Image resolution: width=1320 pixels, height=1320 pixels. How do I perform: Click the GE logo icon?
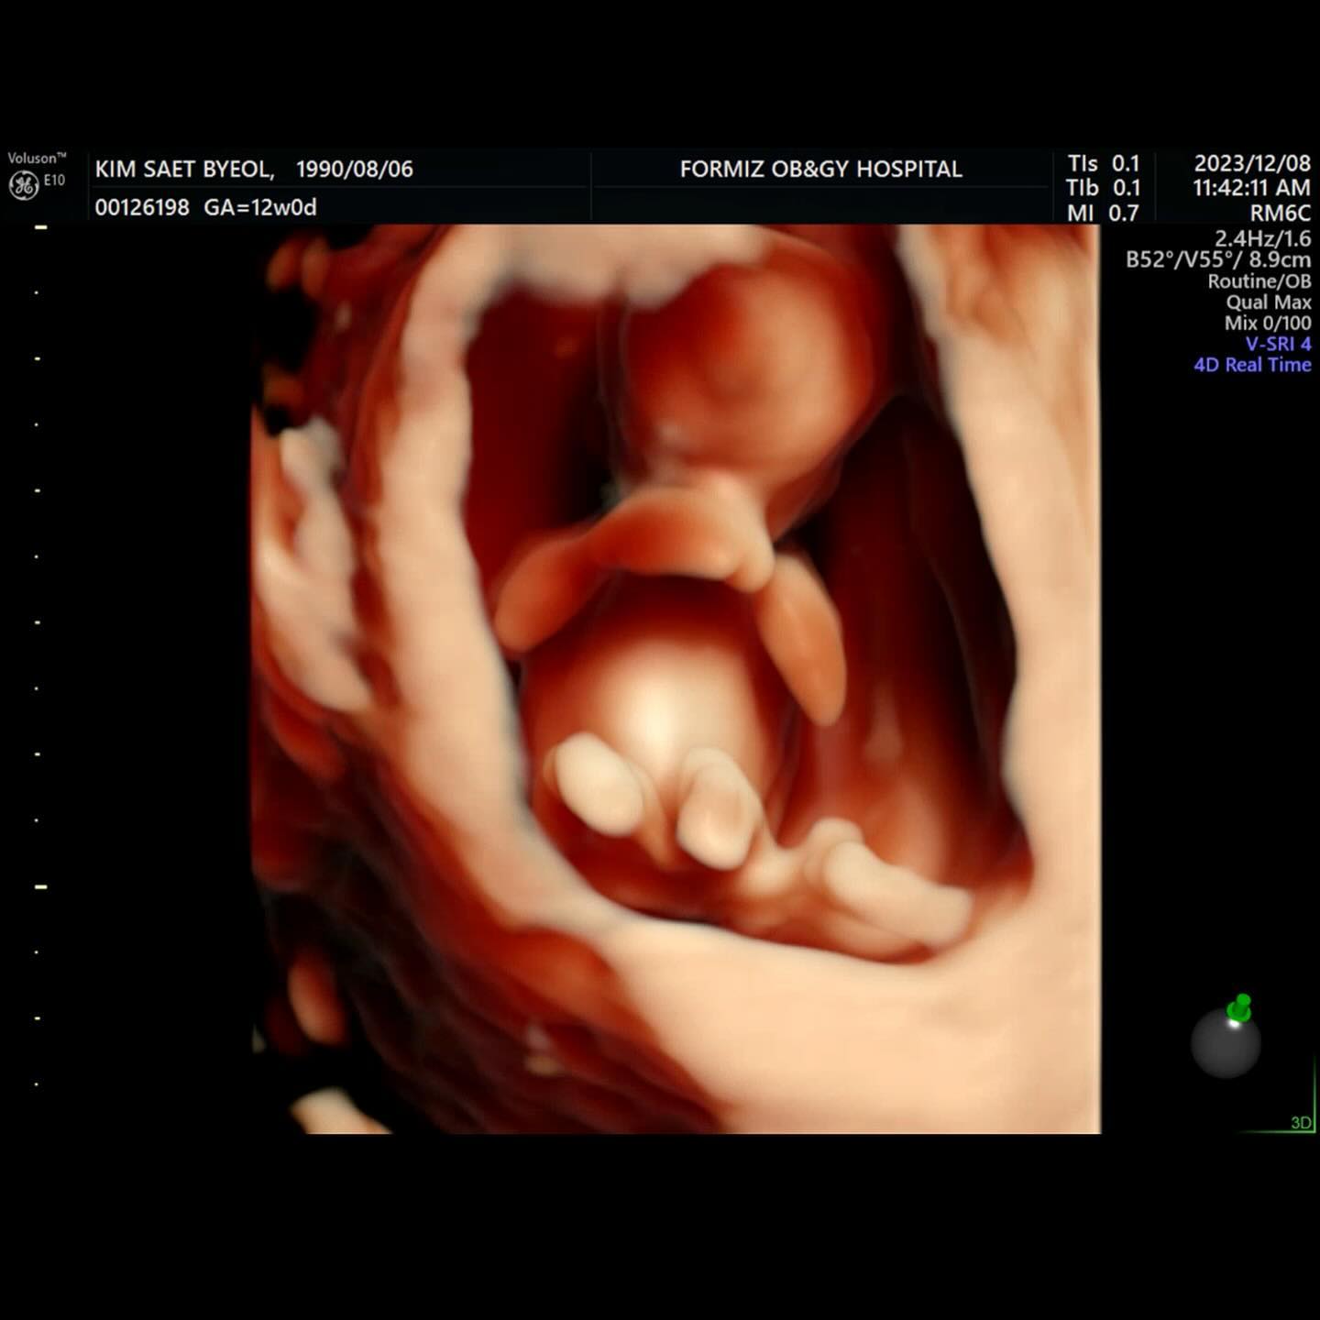tap(23, 185)
